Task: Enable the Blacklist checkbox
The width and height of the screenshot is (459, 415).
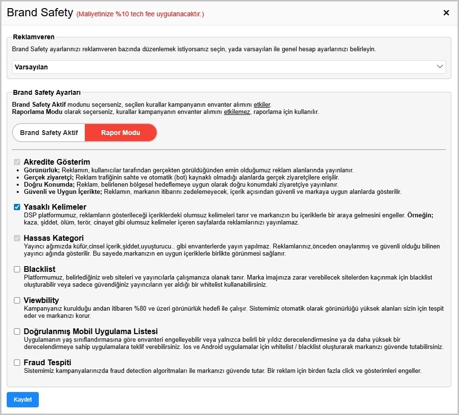Action: (17, 269)
